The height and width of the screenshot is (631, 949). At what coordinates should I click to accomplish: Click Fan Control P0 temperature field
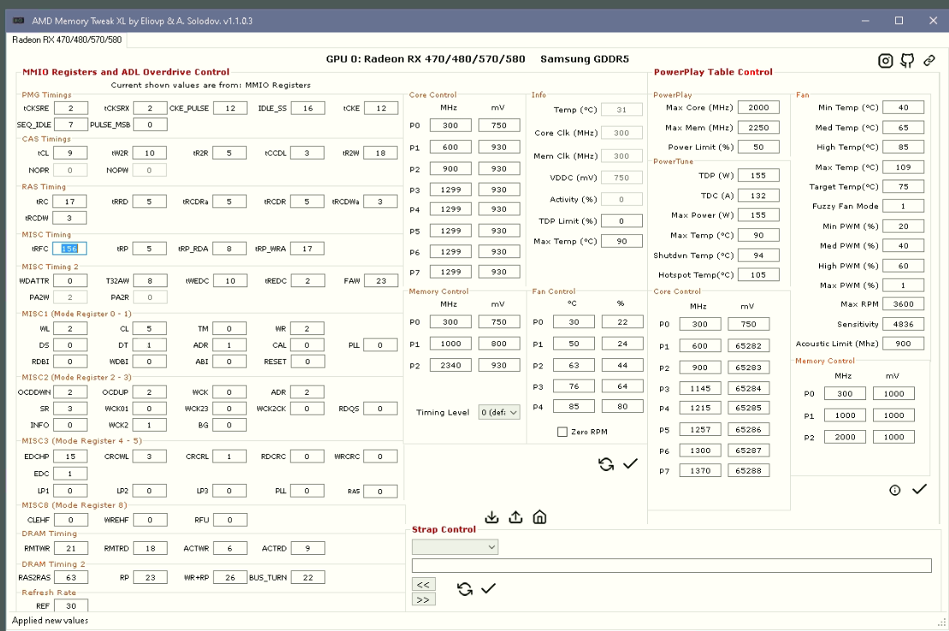tap(574, 322)
